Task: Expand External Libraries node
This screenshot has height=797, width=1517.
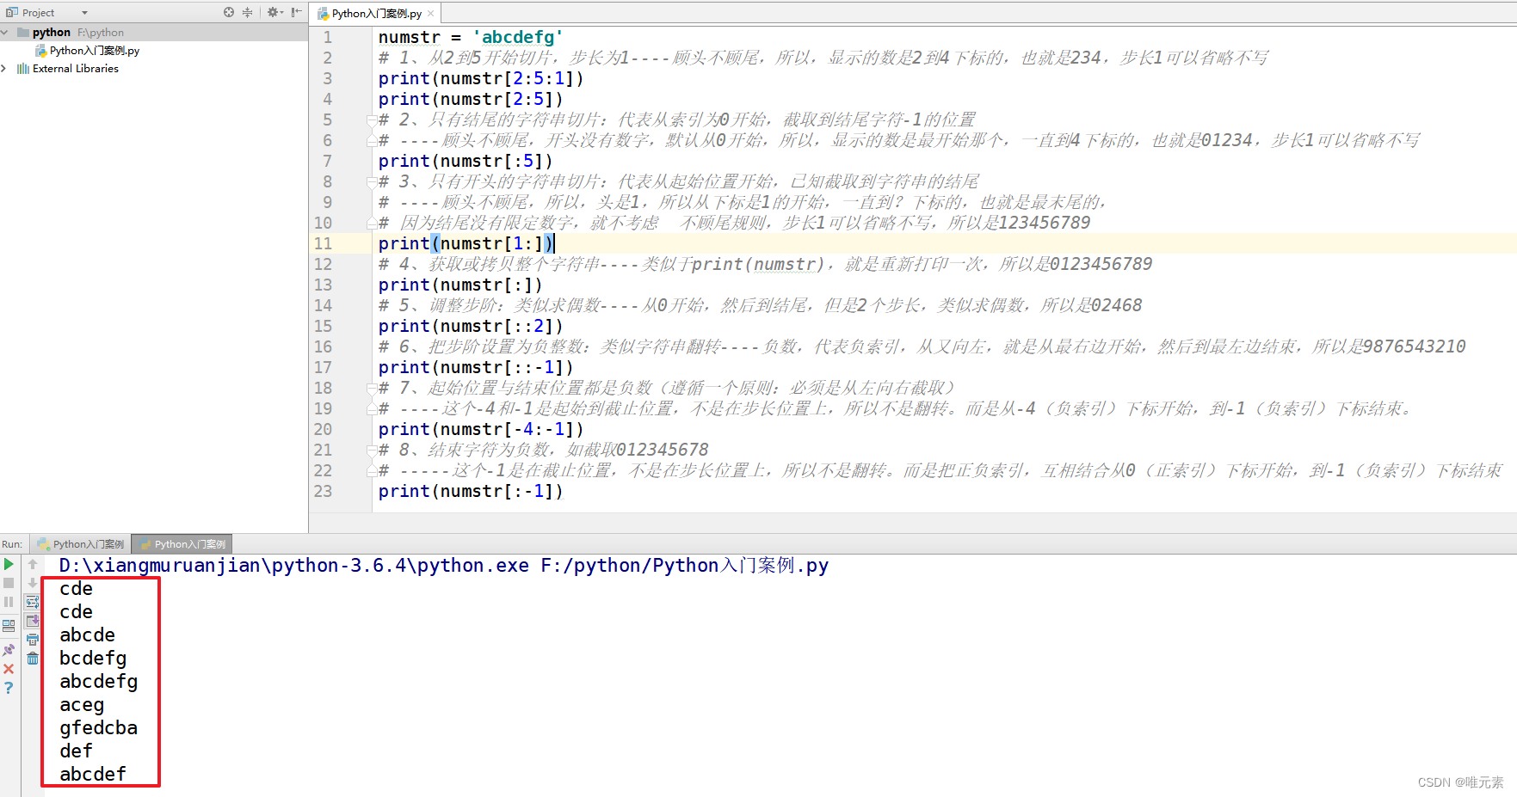Action: click(4, 69)
